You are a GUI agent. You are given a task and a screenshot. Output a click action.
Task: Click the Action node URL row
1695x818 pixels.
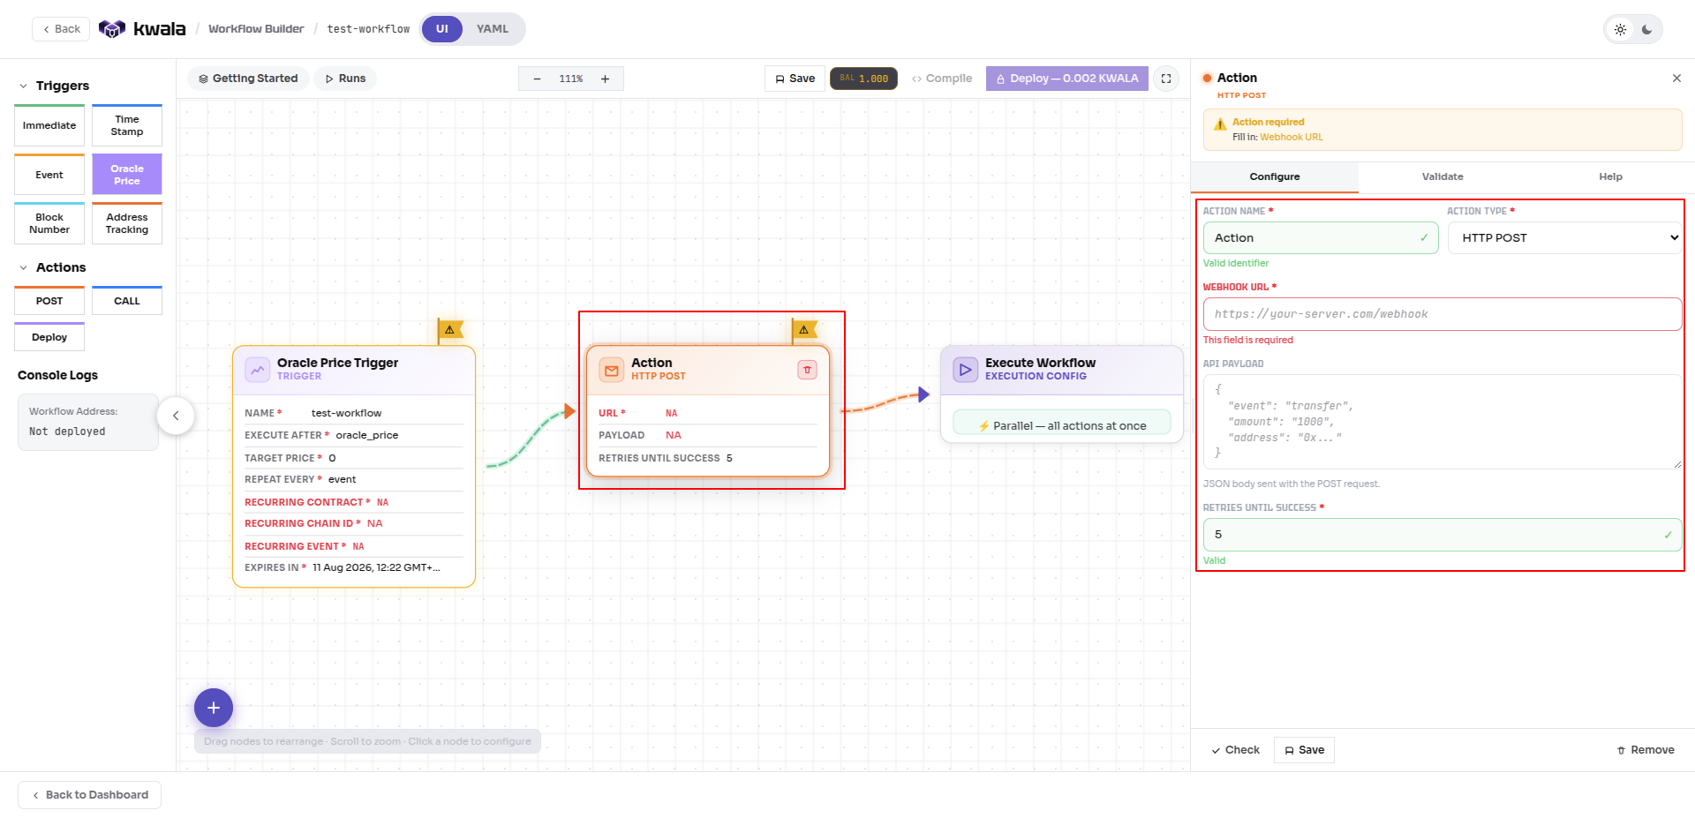pos(708,413)
